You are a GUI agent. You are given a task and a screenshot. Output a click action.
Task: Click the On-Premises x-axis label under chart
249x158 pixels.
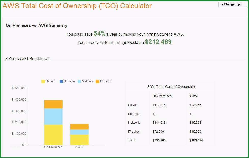(x=53, y=147)
